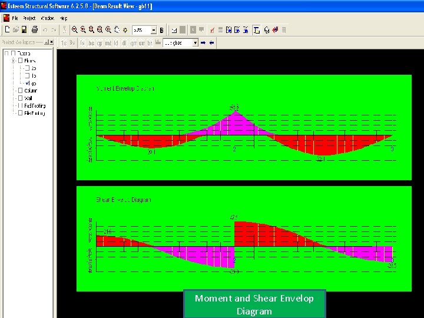Image resolution: width=424 pixels, height=318 pixels.
Task: Click the Save floppy disk icon
Action: 24,29
